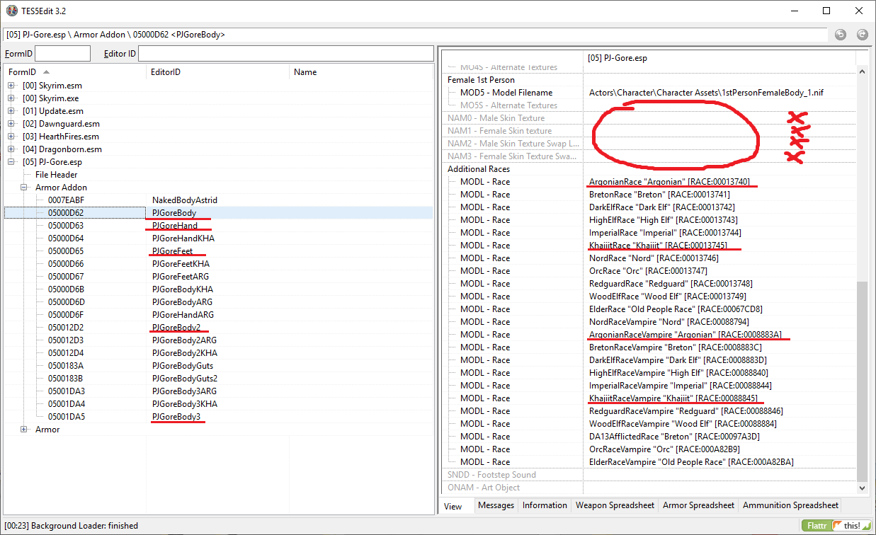The width and height of the screenshot is (876, 535).
Task: Open the Ammunition Spreadsheet tab
Action: (x=790, y=505)
